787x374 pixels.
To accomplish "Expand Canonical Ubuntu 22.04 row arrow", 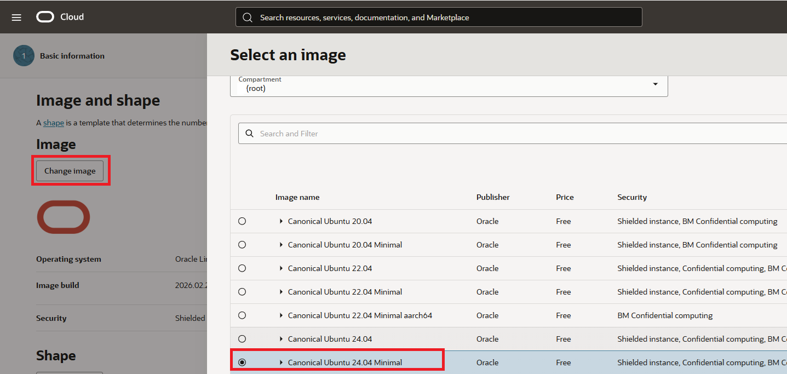I will click(x=281, y=268).
